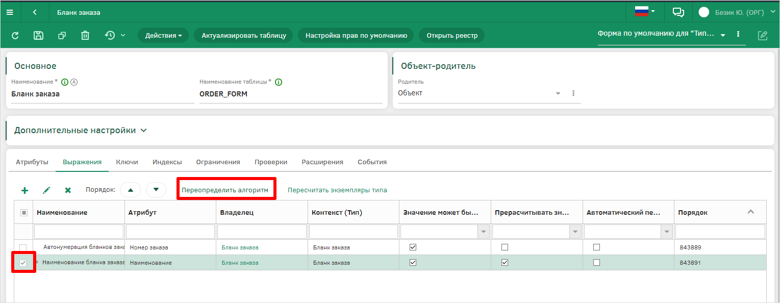The image size is (780, 303).
Task: Edit expression with the pencil icon
Action: pos(46,190)
